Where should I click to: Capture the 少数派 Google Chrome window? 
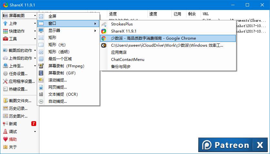coord(168,38)
